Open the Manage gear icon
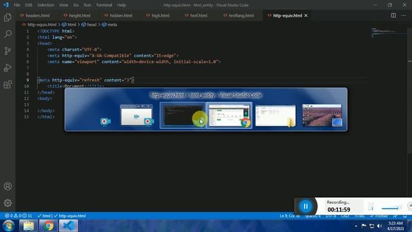This screenshot has height=232, width=412. [x=8, y=203]
